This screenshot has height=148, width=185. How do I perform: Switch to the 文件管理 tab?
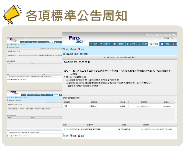click(118, 44)
